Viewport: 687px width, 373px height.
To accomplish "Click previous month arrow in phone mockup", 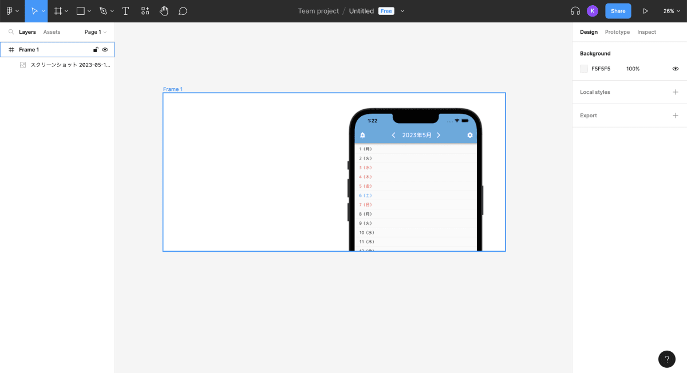I will (393, 135).
